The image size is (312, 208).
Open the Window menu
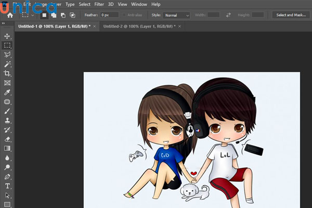pyautogui.click(x=139, y=4)
